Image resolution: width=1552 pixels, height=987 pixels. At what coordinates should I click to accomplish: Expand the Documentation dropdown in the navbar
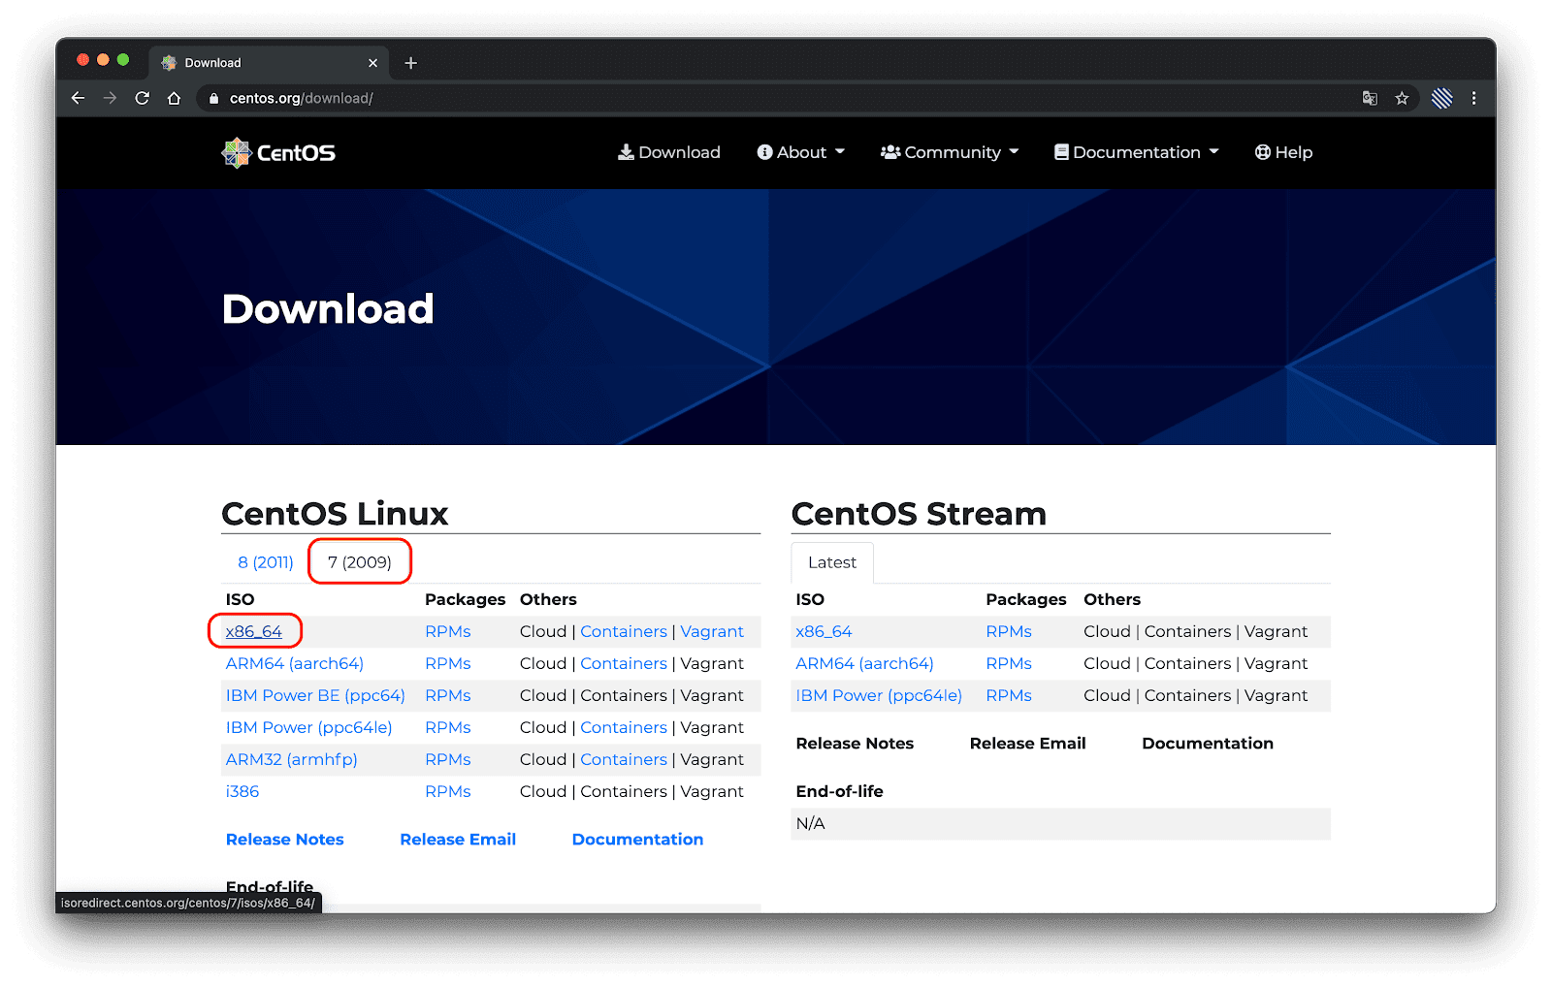pyautogui.click(x=1137, y=152)
